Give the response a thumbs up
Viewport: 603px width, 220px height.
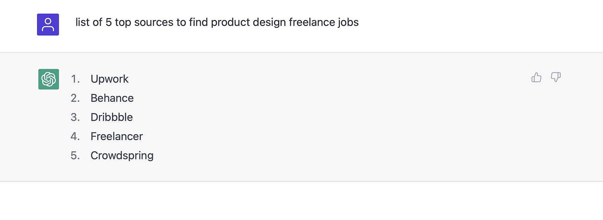click(536, 77)
